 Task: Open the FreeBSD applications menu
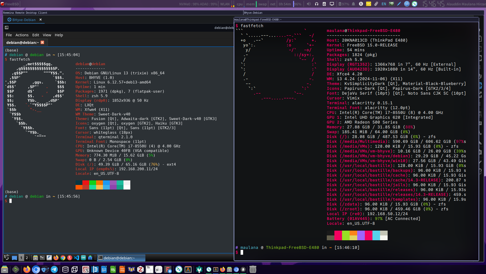[x=10, y=4]
